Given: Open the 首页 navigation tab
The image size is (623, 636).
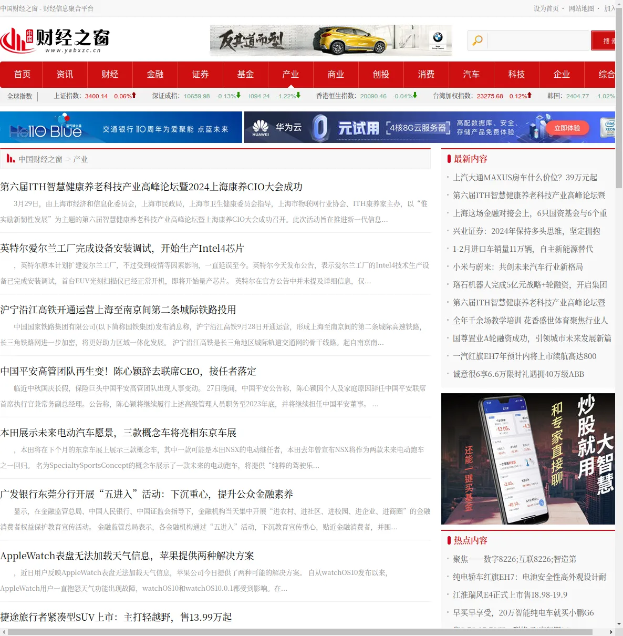Looking at the screenshot, I should pyautogui.click(x=22, y=75).
